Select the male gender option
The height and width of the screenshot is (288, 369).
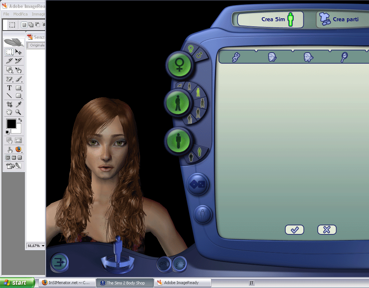[199, 55]
